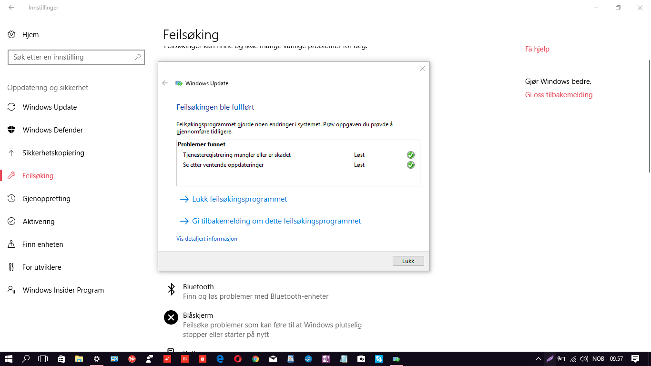Viewport: 651px width, 366px height.
Task: Click the search magnifier in settings search box
Action: click(x=138, y=57)
